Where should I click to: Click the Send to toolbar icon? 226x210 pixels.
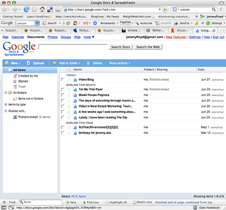tap(176, 23)
